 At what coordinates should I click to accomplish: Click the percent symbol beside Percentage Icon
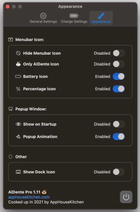(18, 89)
